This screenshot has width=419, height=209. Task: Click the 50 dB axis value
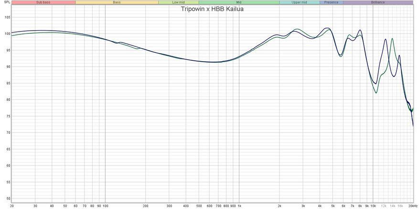8,198
